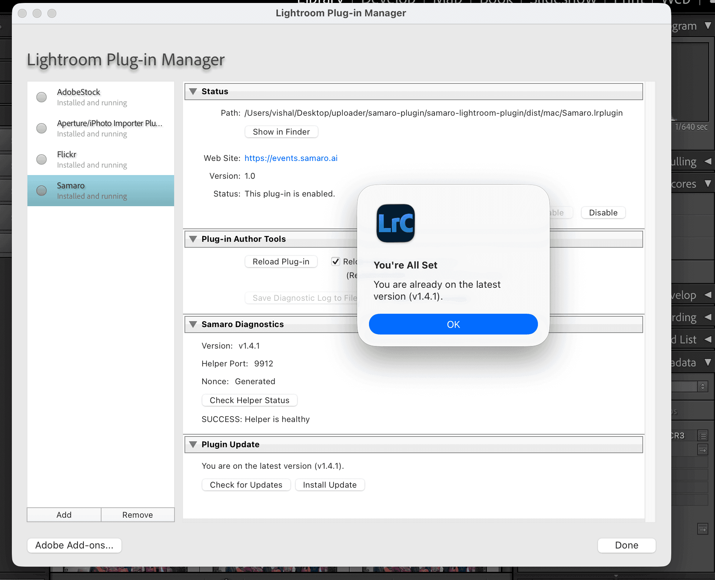
Task: Click the "You're All Set" alert heading
Action: pos(405,265)
